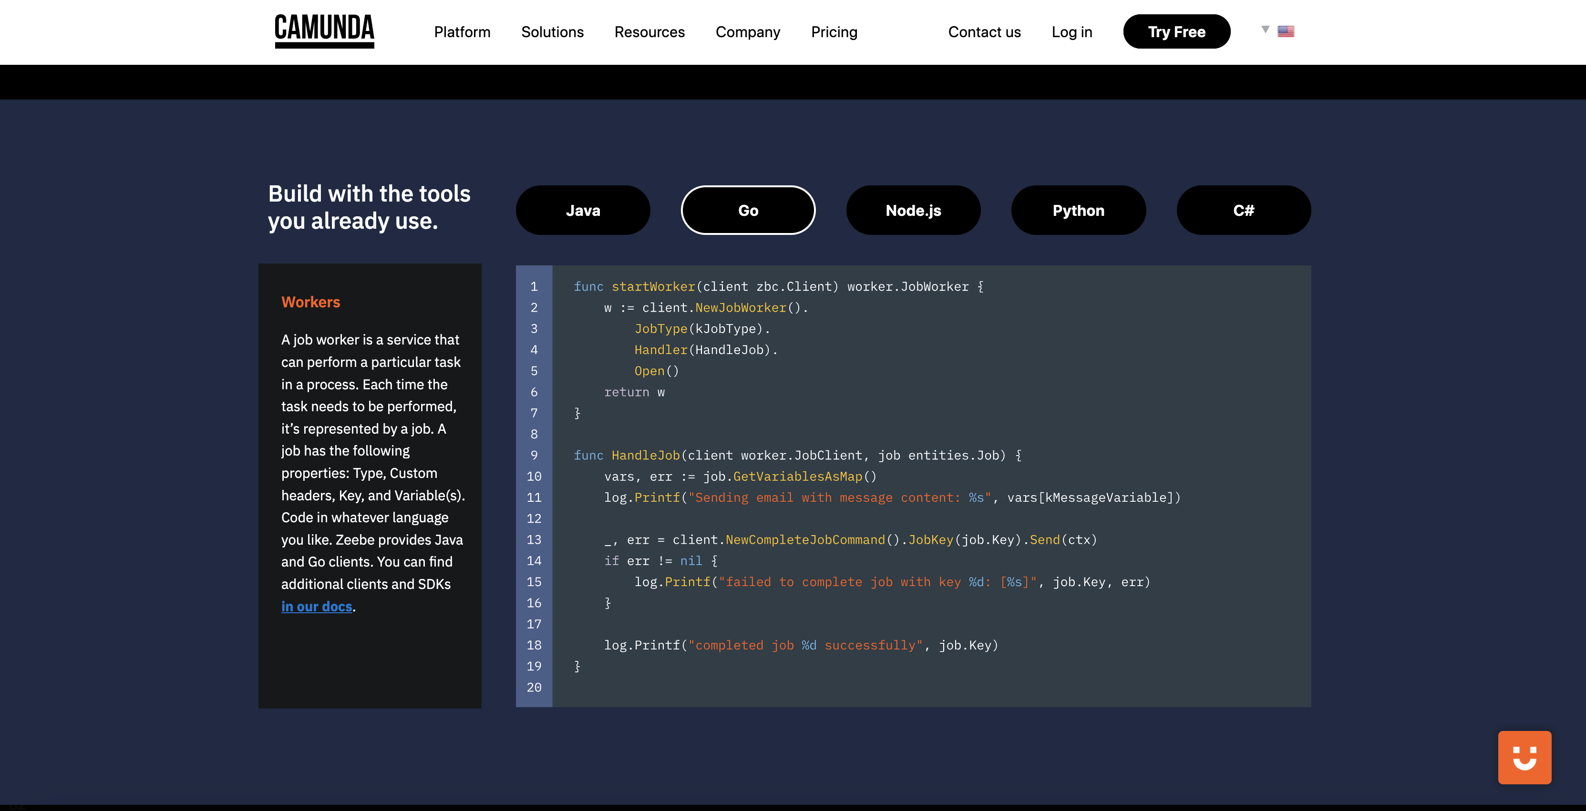Select the Go code tab
Screen dimensions: 1586x811
coord(747,210)
